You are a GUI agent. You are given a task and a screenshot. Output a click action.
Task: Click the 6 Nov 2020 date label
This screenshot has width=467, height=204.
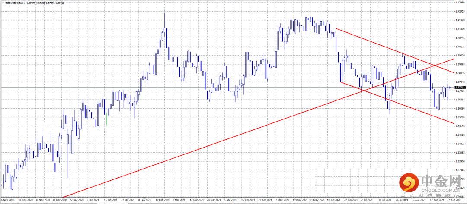point(8,201)
